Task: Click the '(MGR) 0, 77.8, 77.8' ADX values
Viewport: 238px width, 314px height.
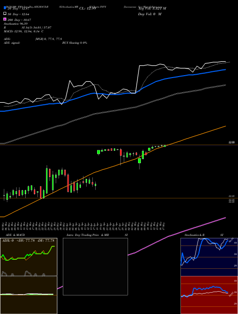Action: [x=49, y=39]
